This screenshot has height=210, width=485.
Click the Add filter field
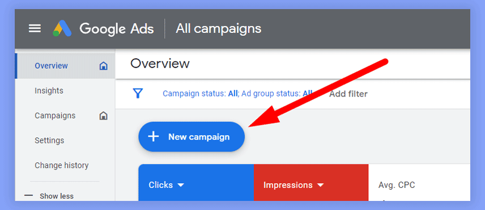pyautogui.click(x=348, y=94)
